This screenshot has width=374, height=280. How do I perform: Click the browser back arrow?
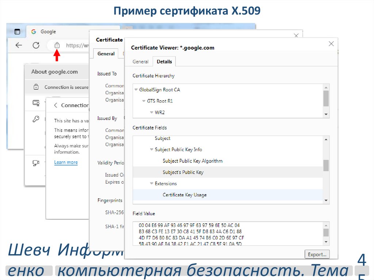[x=19, y=45]
